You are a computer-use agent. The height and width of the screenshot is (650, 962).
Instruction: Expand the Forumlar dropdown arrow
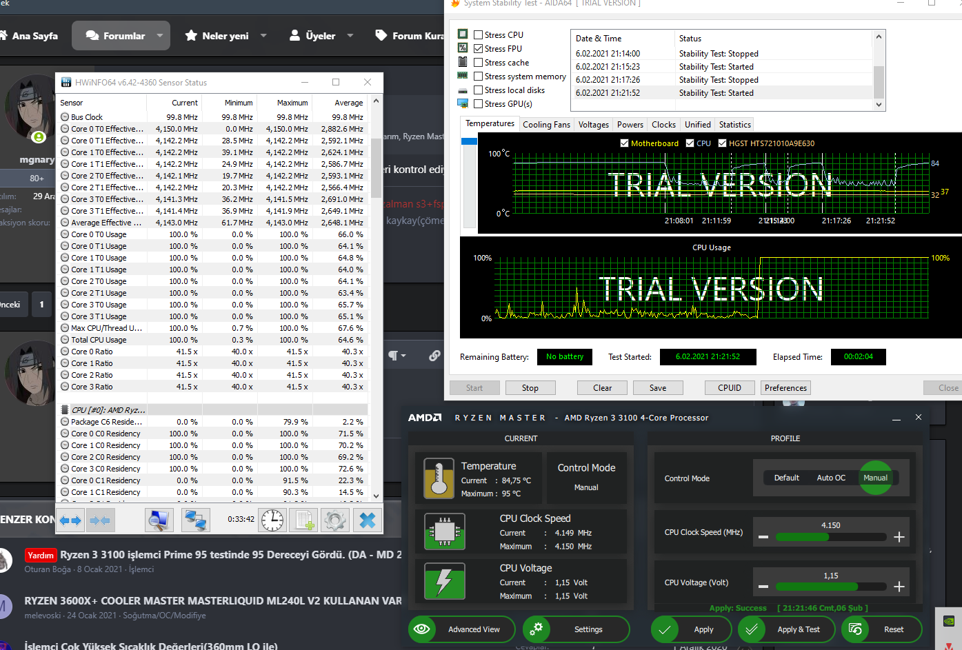tap(160, 35)
